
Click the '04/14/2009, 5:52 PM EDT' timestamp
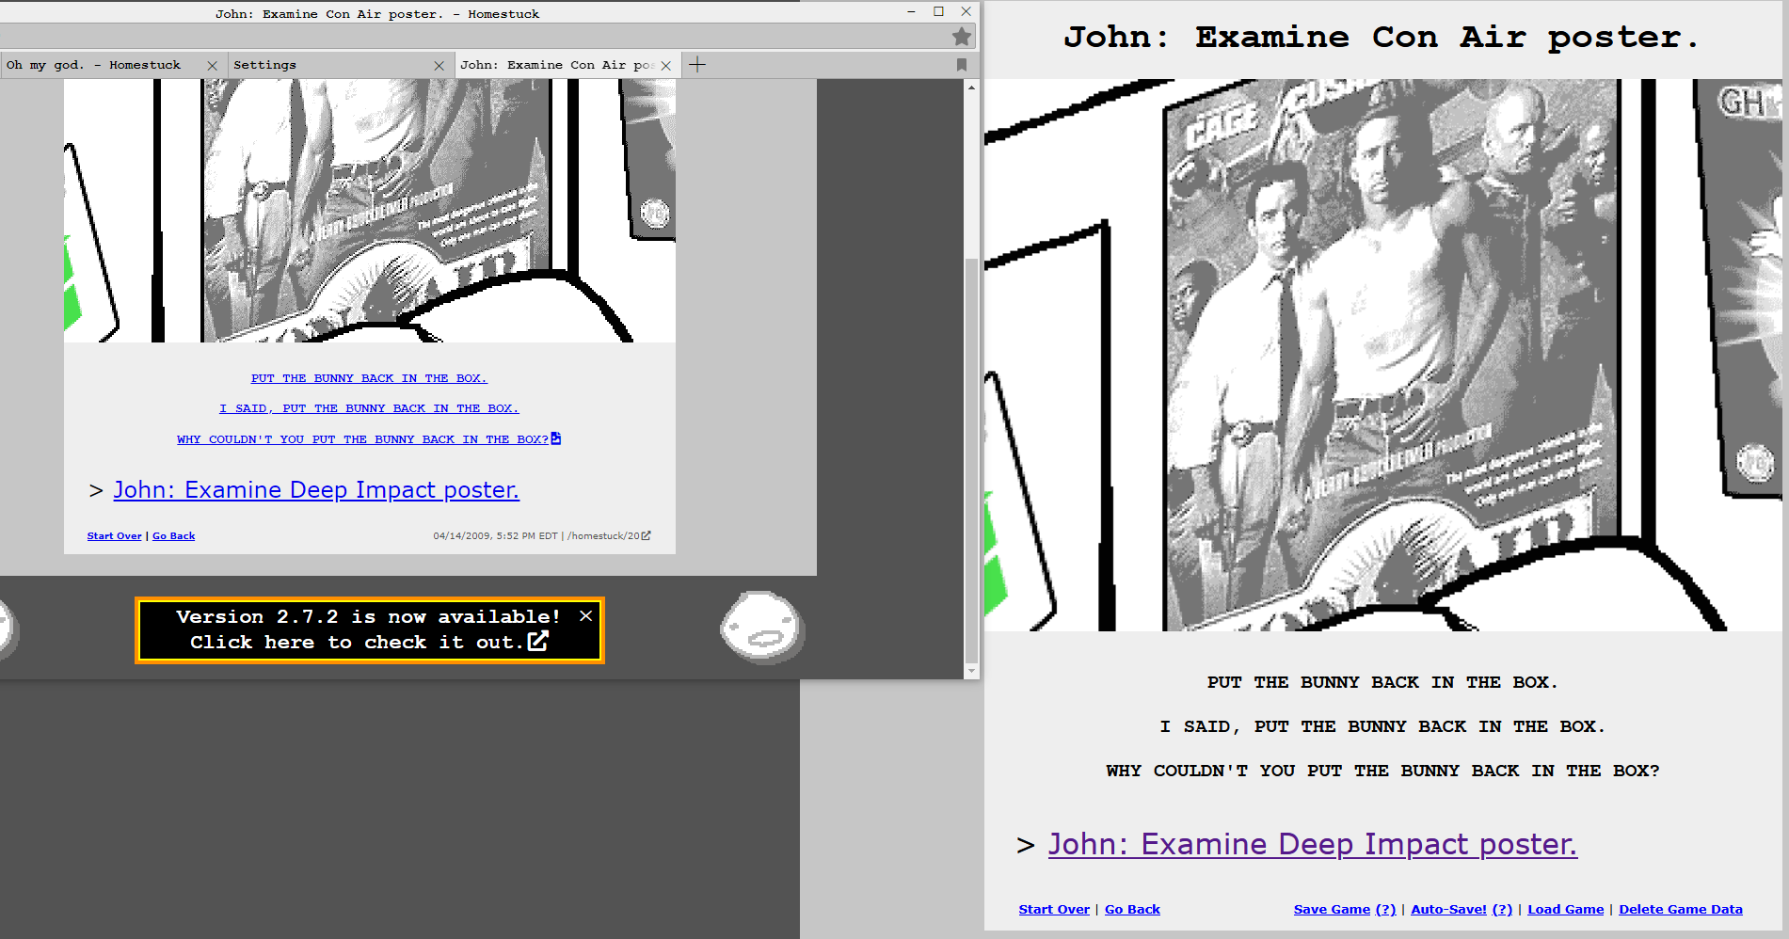(x=495, y=536)
